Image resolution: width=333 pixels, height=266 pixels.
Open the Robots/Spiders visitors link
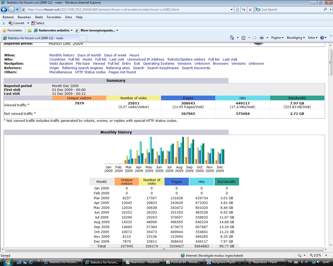point(186,59)
